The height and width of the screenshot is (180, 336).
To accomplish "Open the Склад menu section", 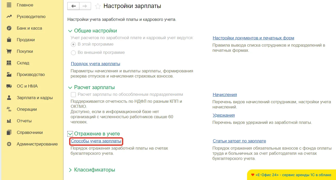I will click(x=23, y=63).
